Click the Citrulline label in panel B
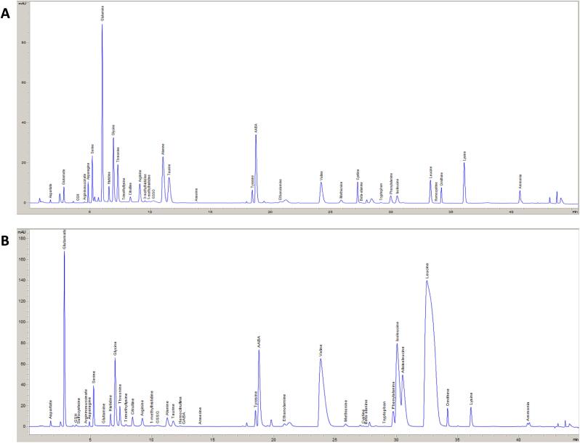The height and width of the screenshot is (443, 580). (133, 407)
